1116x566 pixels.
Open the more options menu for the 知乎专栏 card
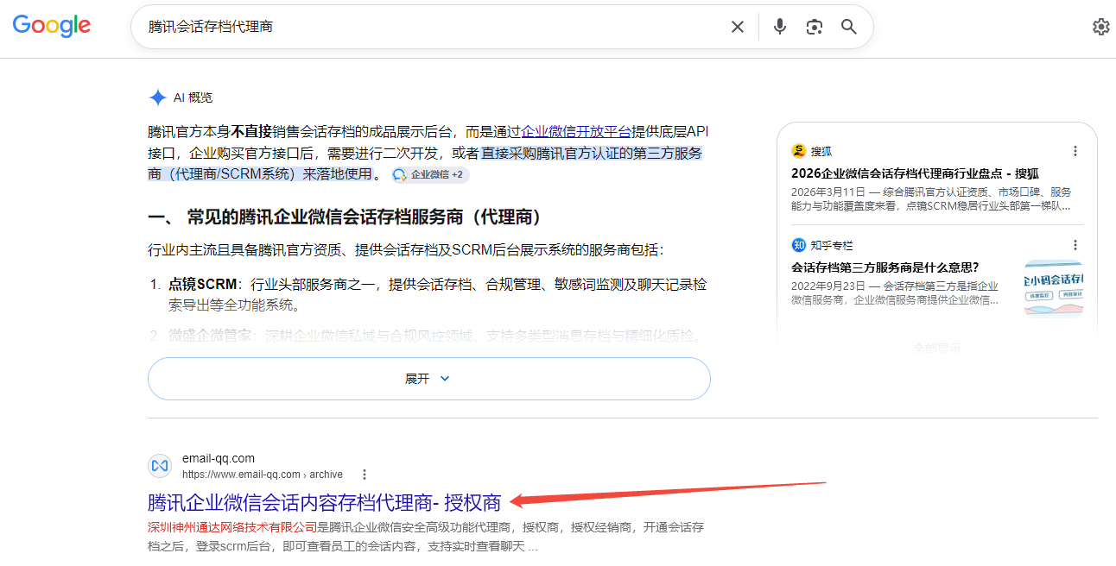coord(1075,245)
